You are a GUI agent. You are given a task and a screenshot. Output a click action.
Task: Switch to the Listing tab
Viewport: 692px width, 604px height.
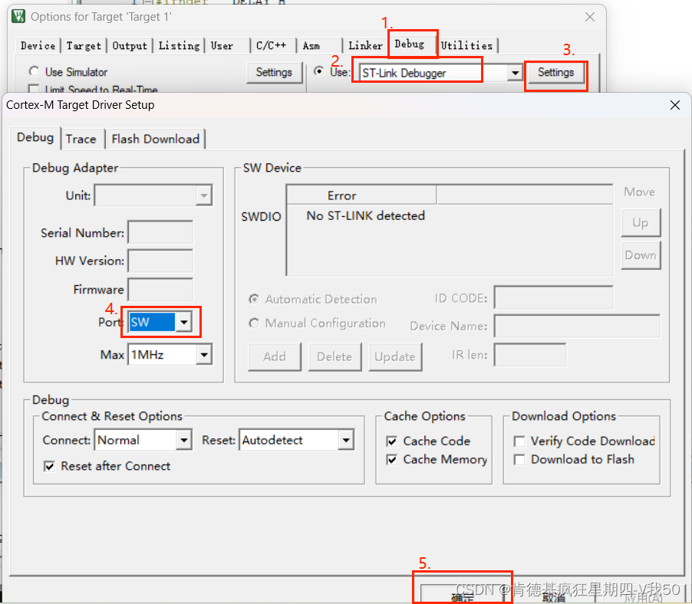pyautogui.click(x=179, y=46)
